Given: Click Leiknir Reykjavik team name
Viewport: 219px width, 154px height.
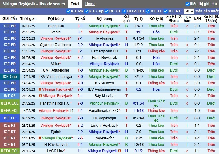Looking at the screenshot, I should point(104,125).
